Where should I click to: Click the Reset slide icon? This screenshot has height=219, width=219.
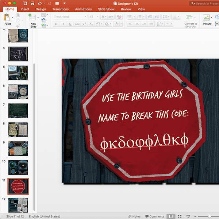43,20
